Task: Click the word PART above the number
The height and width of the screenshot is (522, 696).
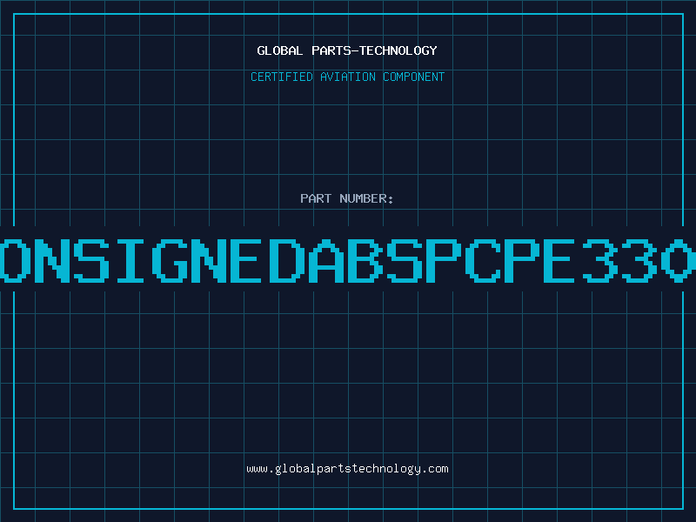Action: point(316,198)
